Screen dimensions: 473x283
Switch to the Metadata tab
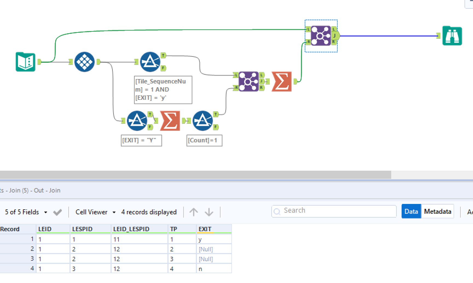437,211
